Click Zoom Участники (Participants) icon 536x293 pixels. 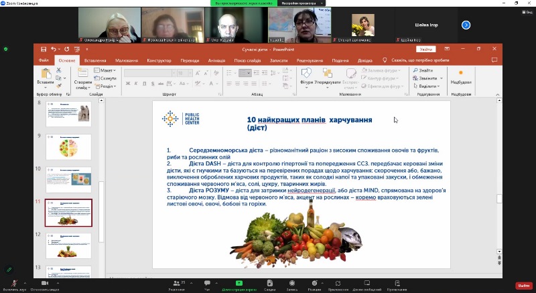177,283
